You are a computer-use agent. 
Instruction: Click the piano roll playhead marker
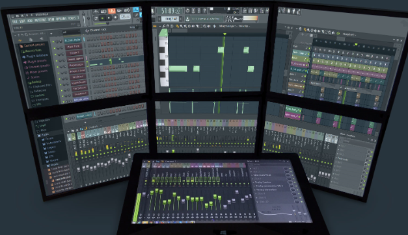coord(224,34)
